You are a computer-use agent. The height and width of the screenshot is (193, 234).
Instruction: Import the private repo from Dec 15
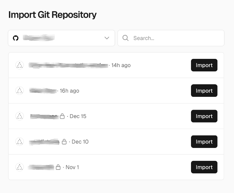pos(204,116)
